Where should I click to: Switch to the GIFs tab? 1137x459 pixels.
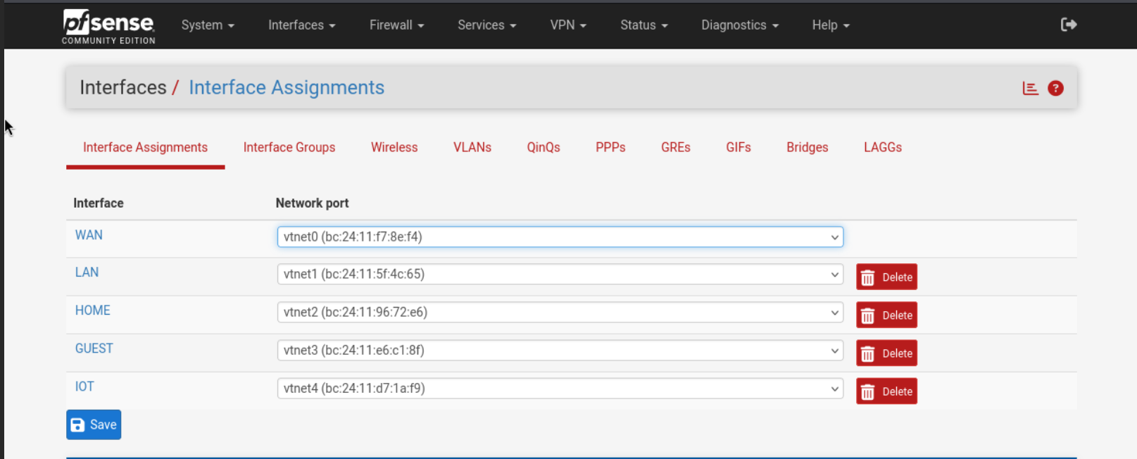pos(739,148)
